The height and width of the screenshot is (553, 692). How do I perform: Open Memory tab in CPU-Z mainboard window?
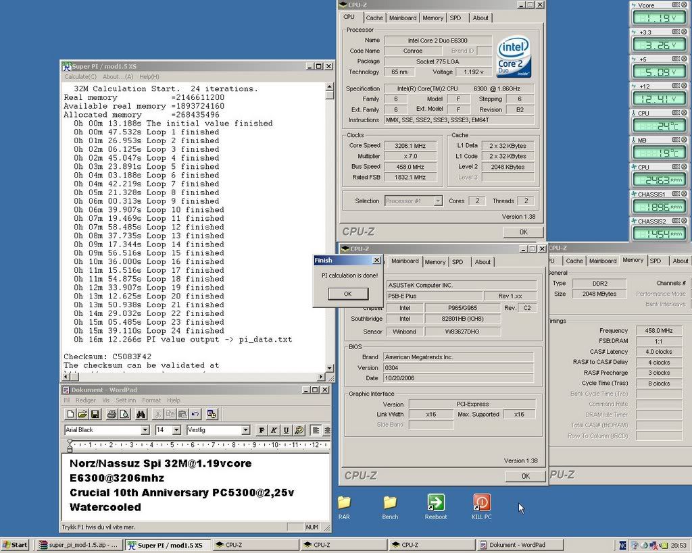(435, 262)
